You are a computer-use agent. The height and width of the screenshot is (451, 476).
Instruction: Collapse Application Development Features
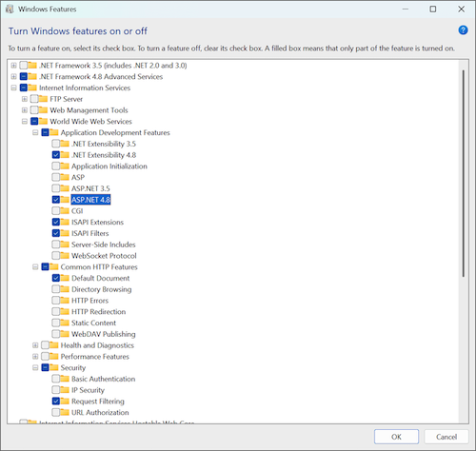(x=35, y=132)
